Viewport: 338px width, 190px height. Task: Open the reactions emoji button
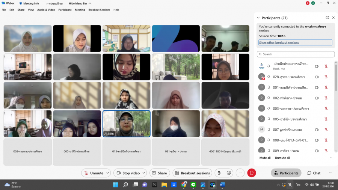[229, 173]
